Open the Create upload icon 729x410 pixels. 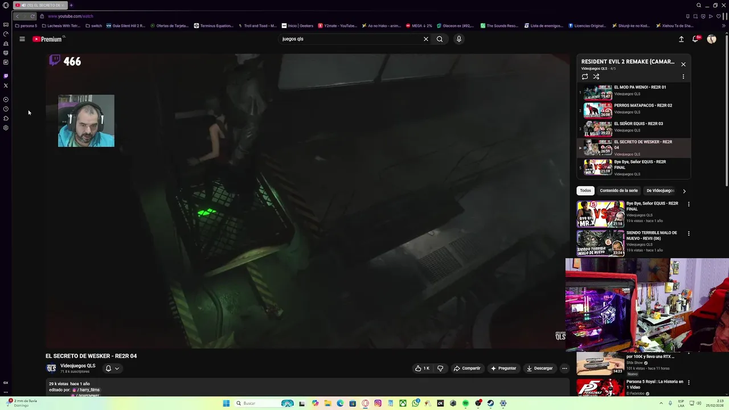point(681,39)
